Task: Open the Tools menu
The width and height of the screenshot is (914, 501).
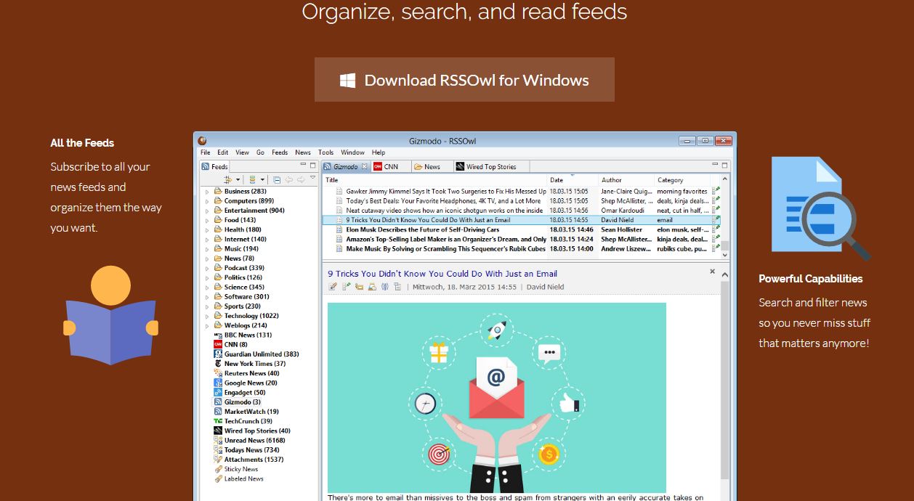Action: coord(326,152)
